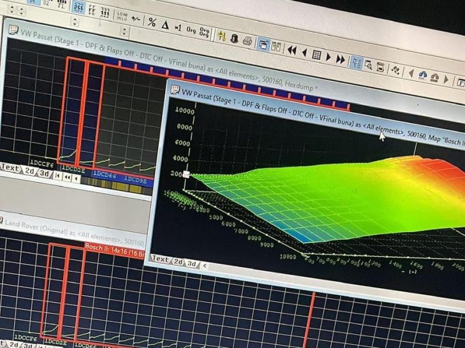Click the Land Rover (Original) window title
The width and height of the screenshot is (465, 348).
coord(74,233)
